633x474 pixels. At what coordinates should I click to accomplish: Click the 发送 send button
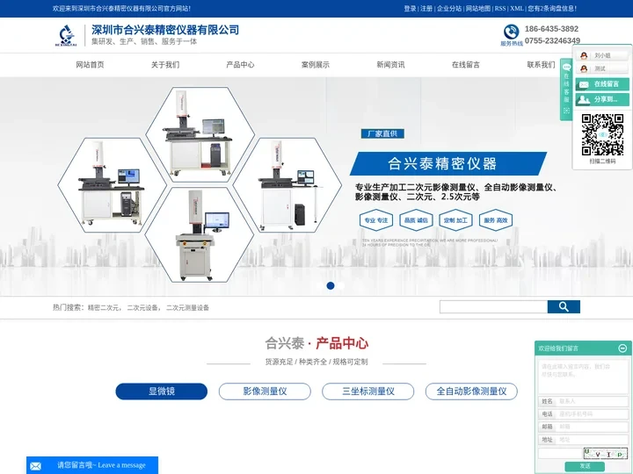coord(585,466)
